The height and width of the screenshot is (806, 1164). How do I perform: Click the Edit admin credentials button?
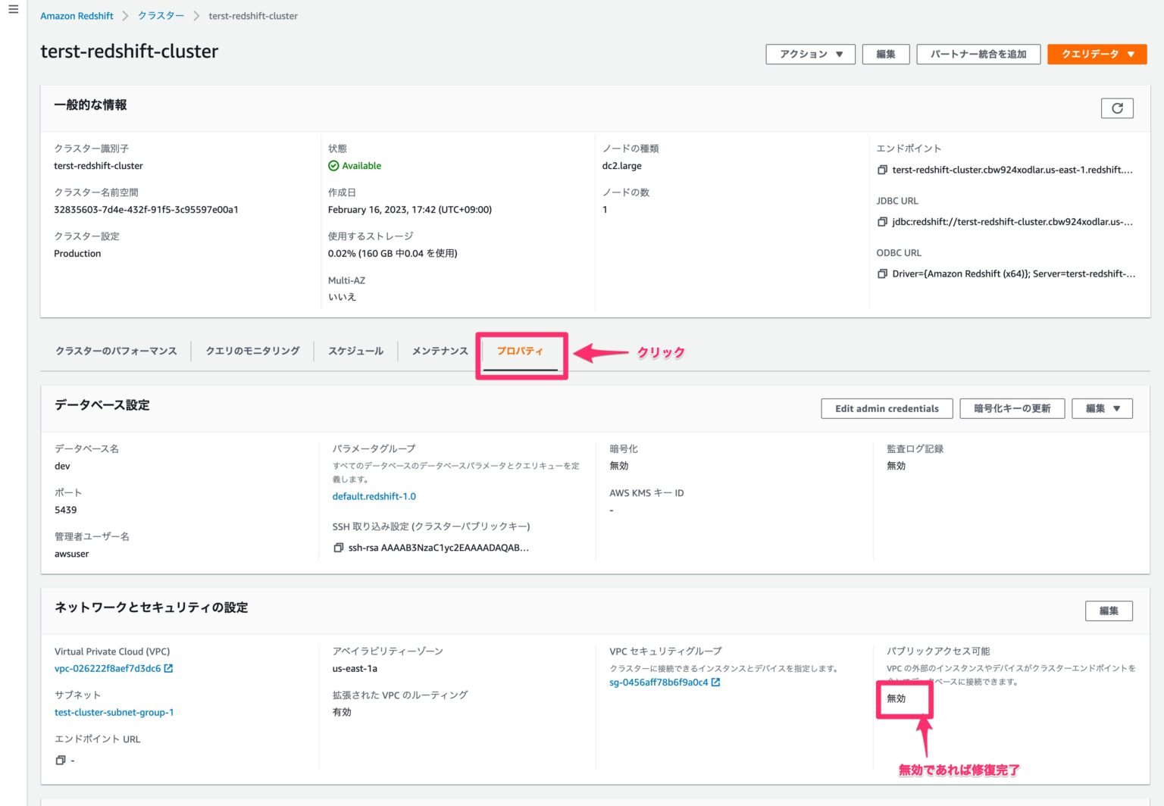[887, 408]
